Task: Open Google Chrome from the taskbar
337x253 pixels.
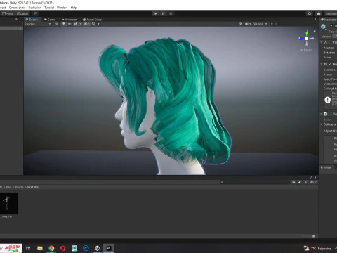Action: [51, 248]
